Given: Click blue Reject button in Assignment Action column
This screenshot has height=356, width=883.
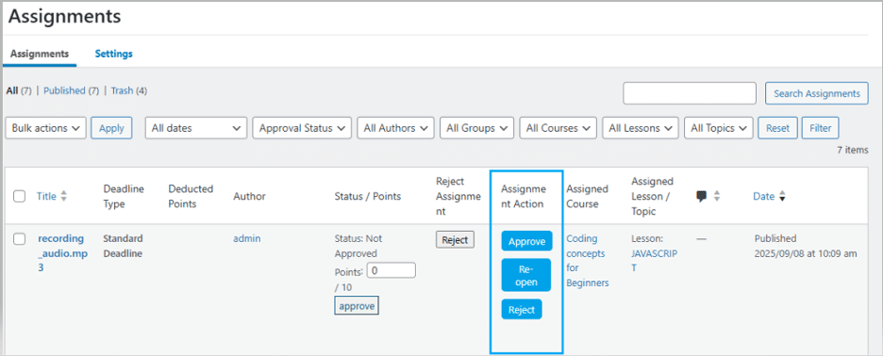Looking at the screenshot, I should [522, 309].
